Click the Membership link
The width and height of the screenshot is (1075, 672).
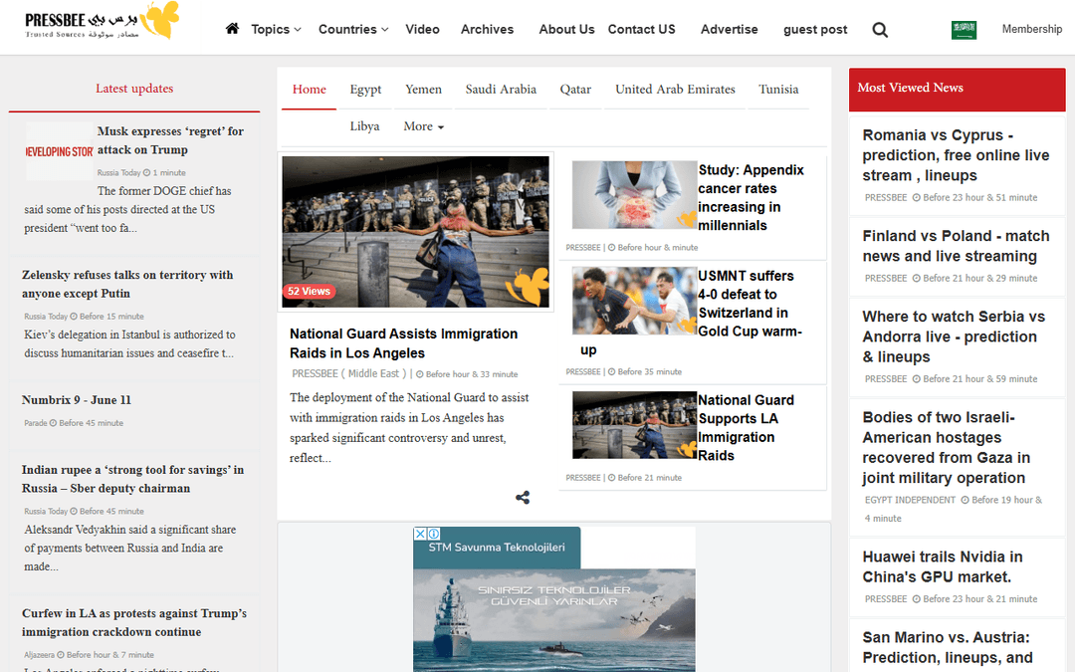pos(1032,29)
